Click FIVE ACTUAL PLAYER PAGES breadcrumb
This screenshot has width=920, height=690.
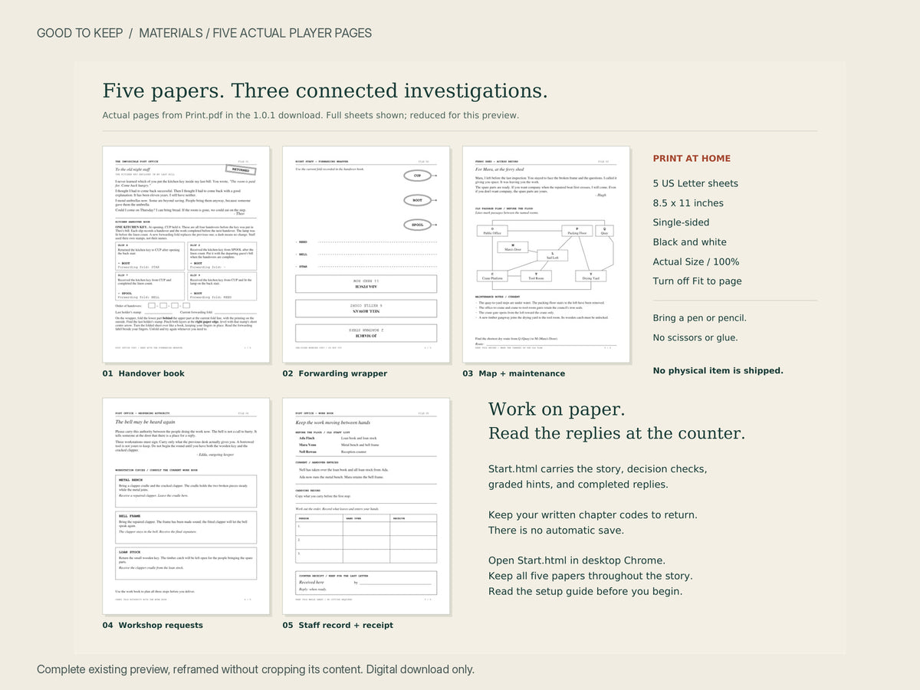click(292, 33)
